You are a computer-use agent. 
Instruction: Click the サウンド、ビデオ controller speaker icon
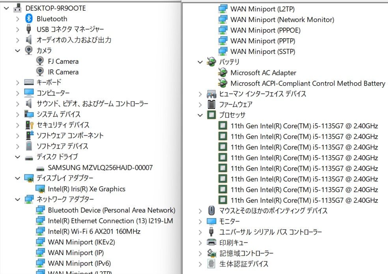[x=29, y=104]
